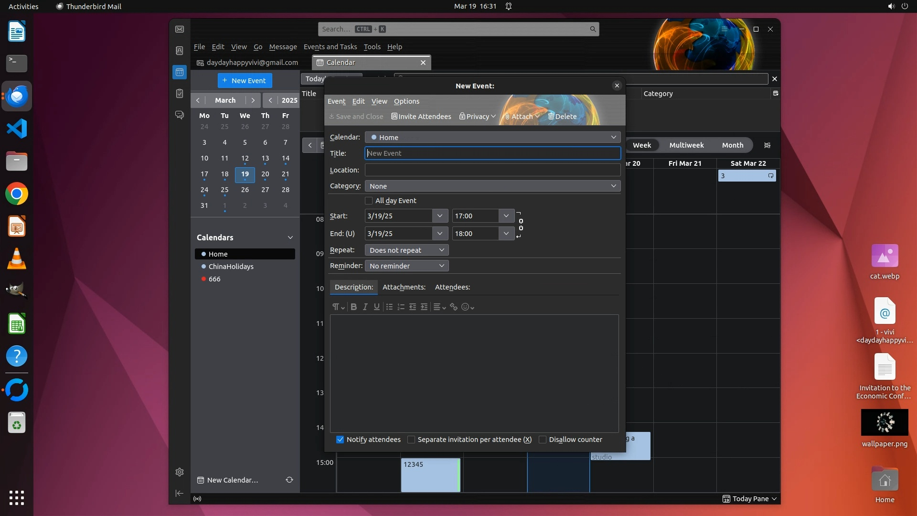This screenshot has width=917, height=516.
Task: Switch calendar to Month view
Action: [x=732, y=145]
